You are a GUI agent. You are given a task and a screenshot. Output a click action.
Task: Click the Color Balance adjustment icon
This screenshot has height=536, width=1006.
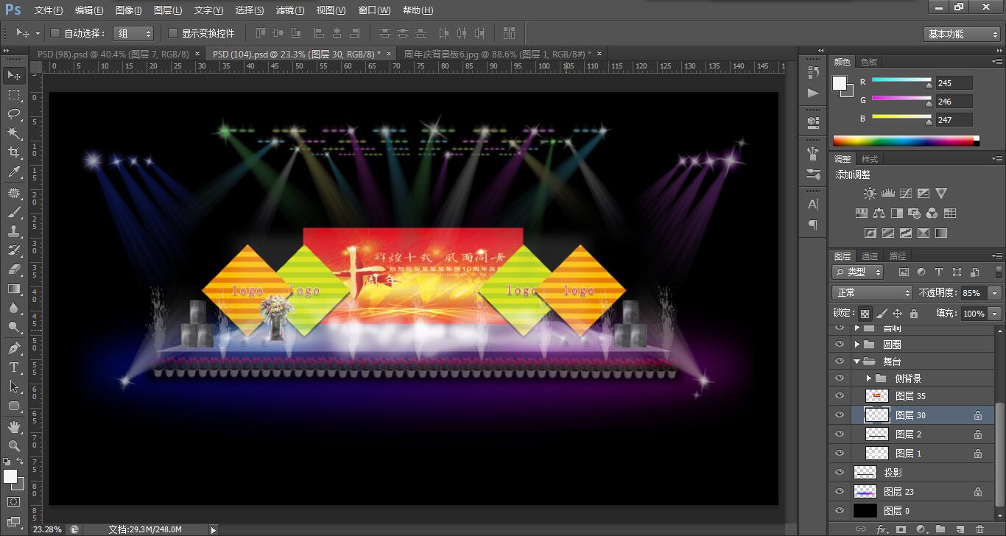click(879, 214)
